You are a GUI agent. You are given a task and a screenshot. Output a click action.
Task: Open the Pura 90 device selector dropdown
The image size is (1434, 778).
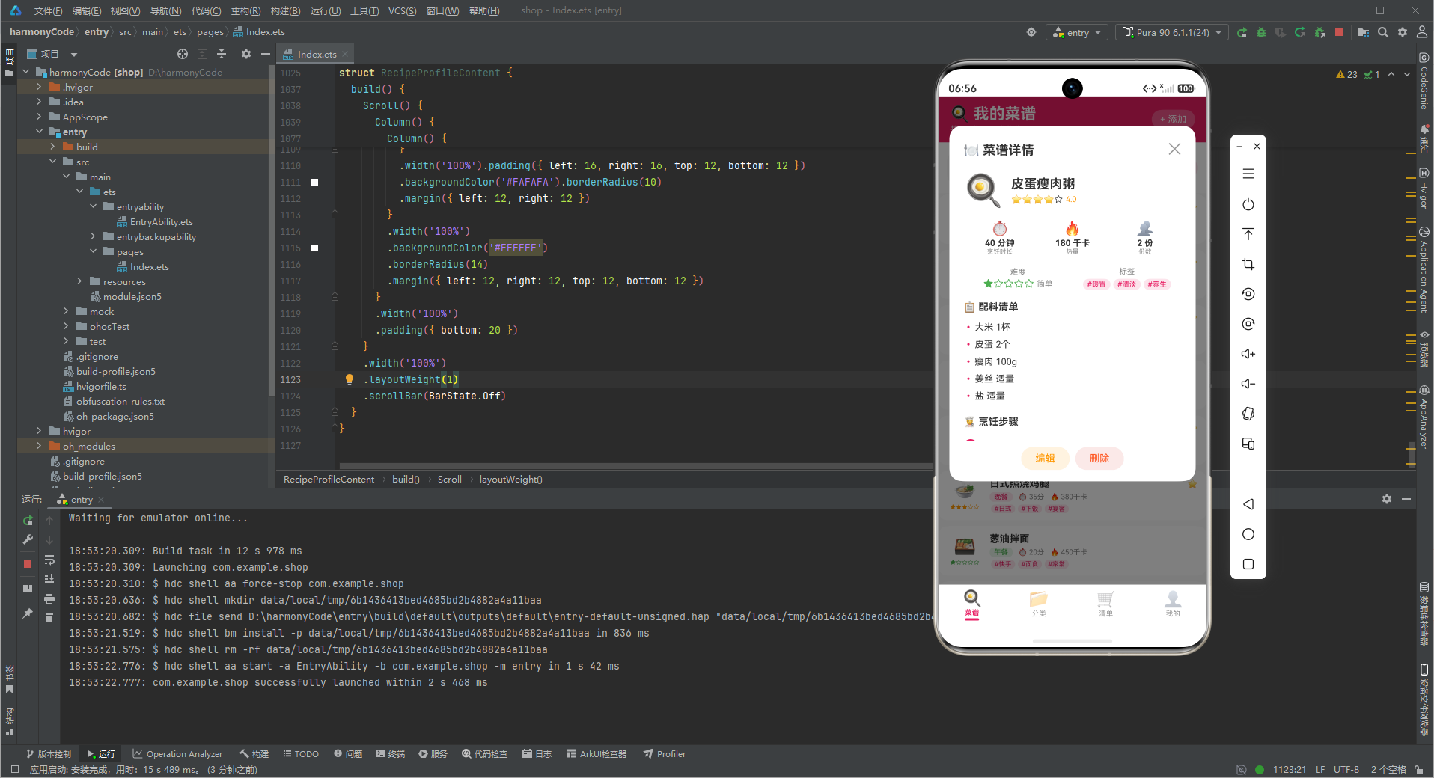coord(1172,32)
